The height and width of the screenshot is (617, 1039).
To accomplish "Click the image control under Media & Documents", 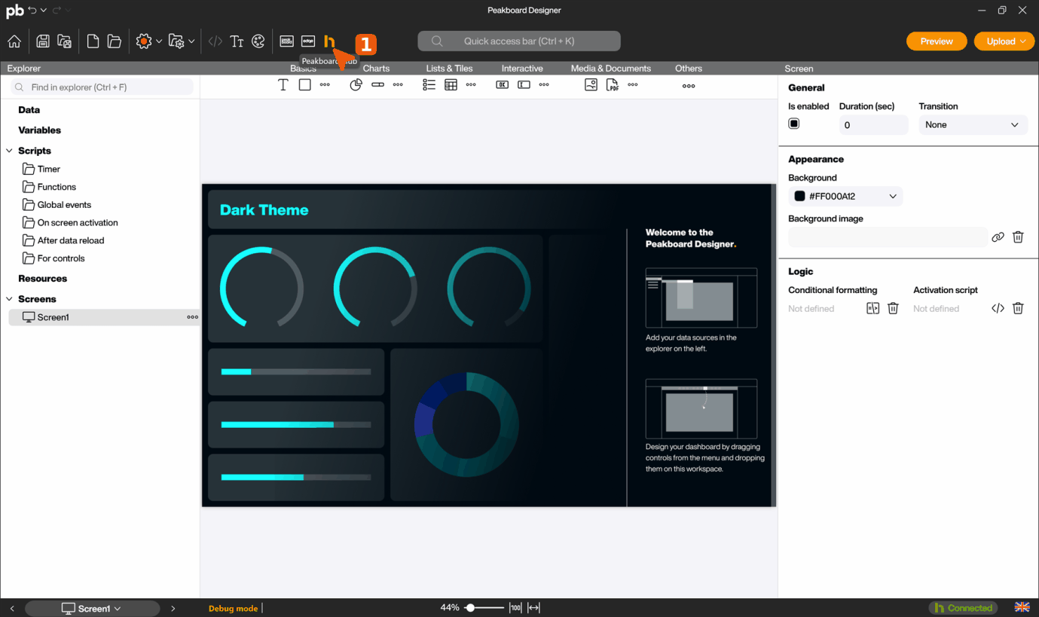I will pos(591,85).
